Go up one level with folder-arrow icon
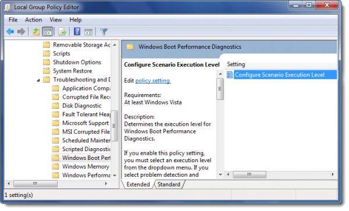This screenshot has width=349, height=211. tap(36, 32)
